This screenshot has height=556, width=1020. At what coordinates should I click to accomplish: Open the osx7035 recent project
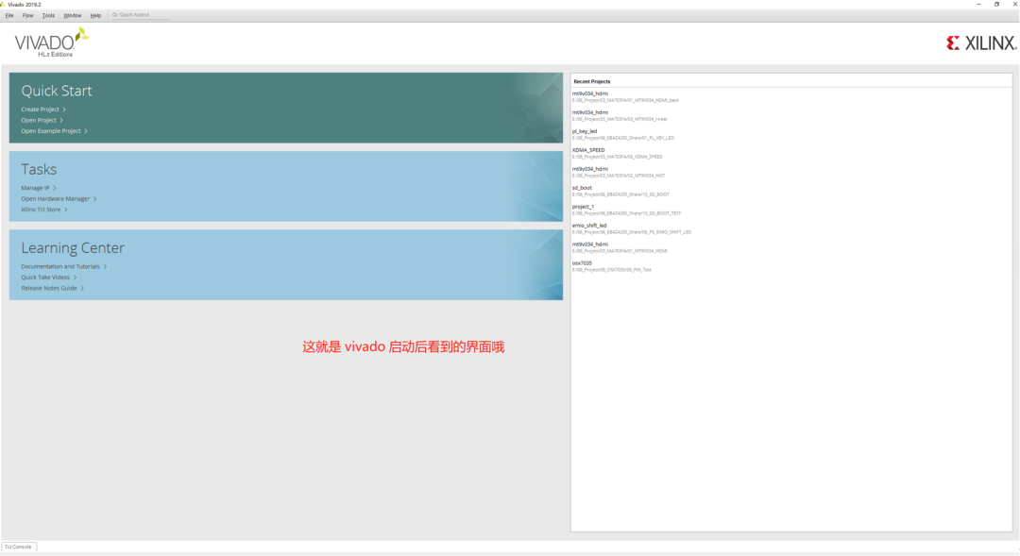click(x=611, y=266)
